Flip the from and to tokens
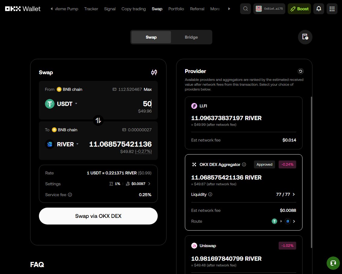The width and height of the screenshot is (342, 274). coord(98,120)
